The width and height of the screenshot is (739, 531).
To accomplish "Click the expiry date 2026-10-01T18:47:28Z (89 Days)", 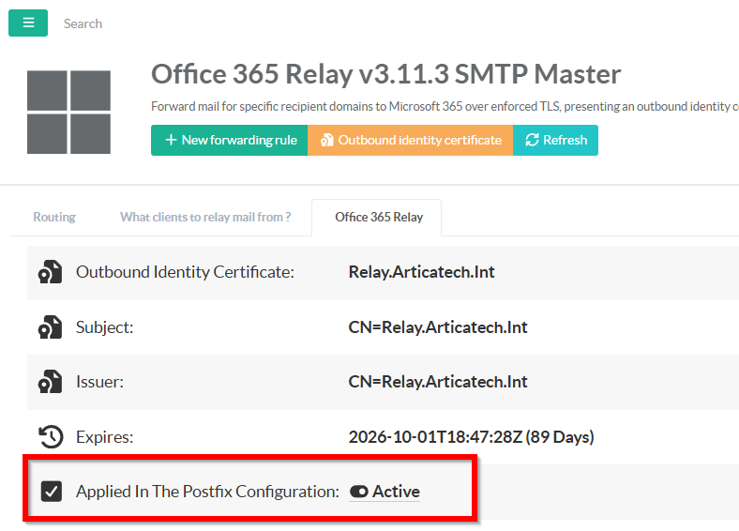I will [471, 436].
